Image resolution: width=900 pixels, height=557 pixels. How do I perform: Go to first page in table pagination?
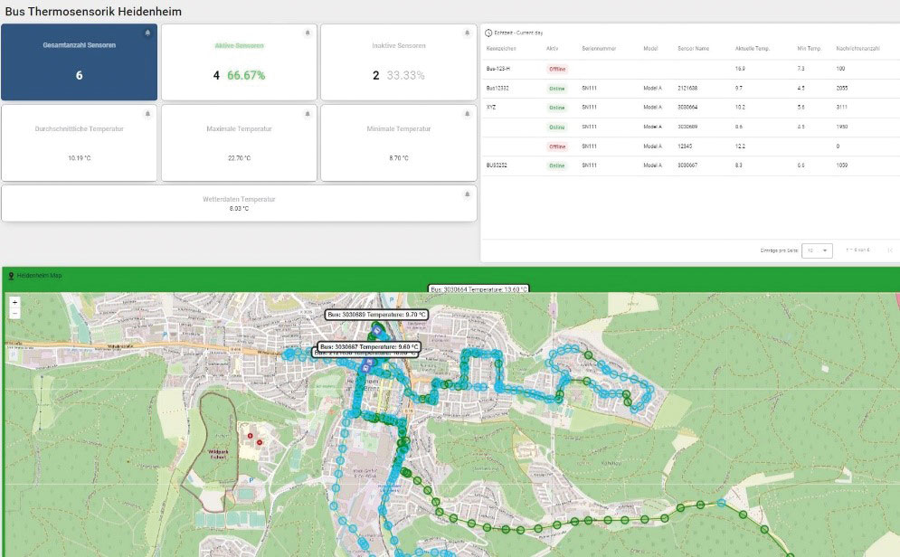889,250
